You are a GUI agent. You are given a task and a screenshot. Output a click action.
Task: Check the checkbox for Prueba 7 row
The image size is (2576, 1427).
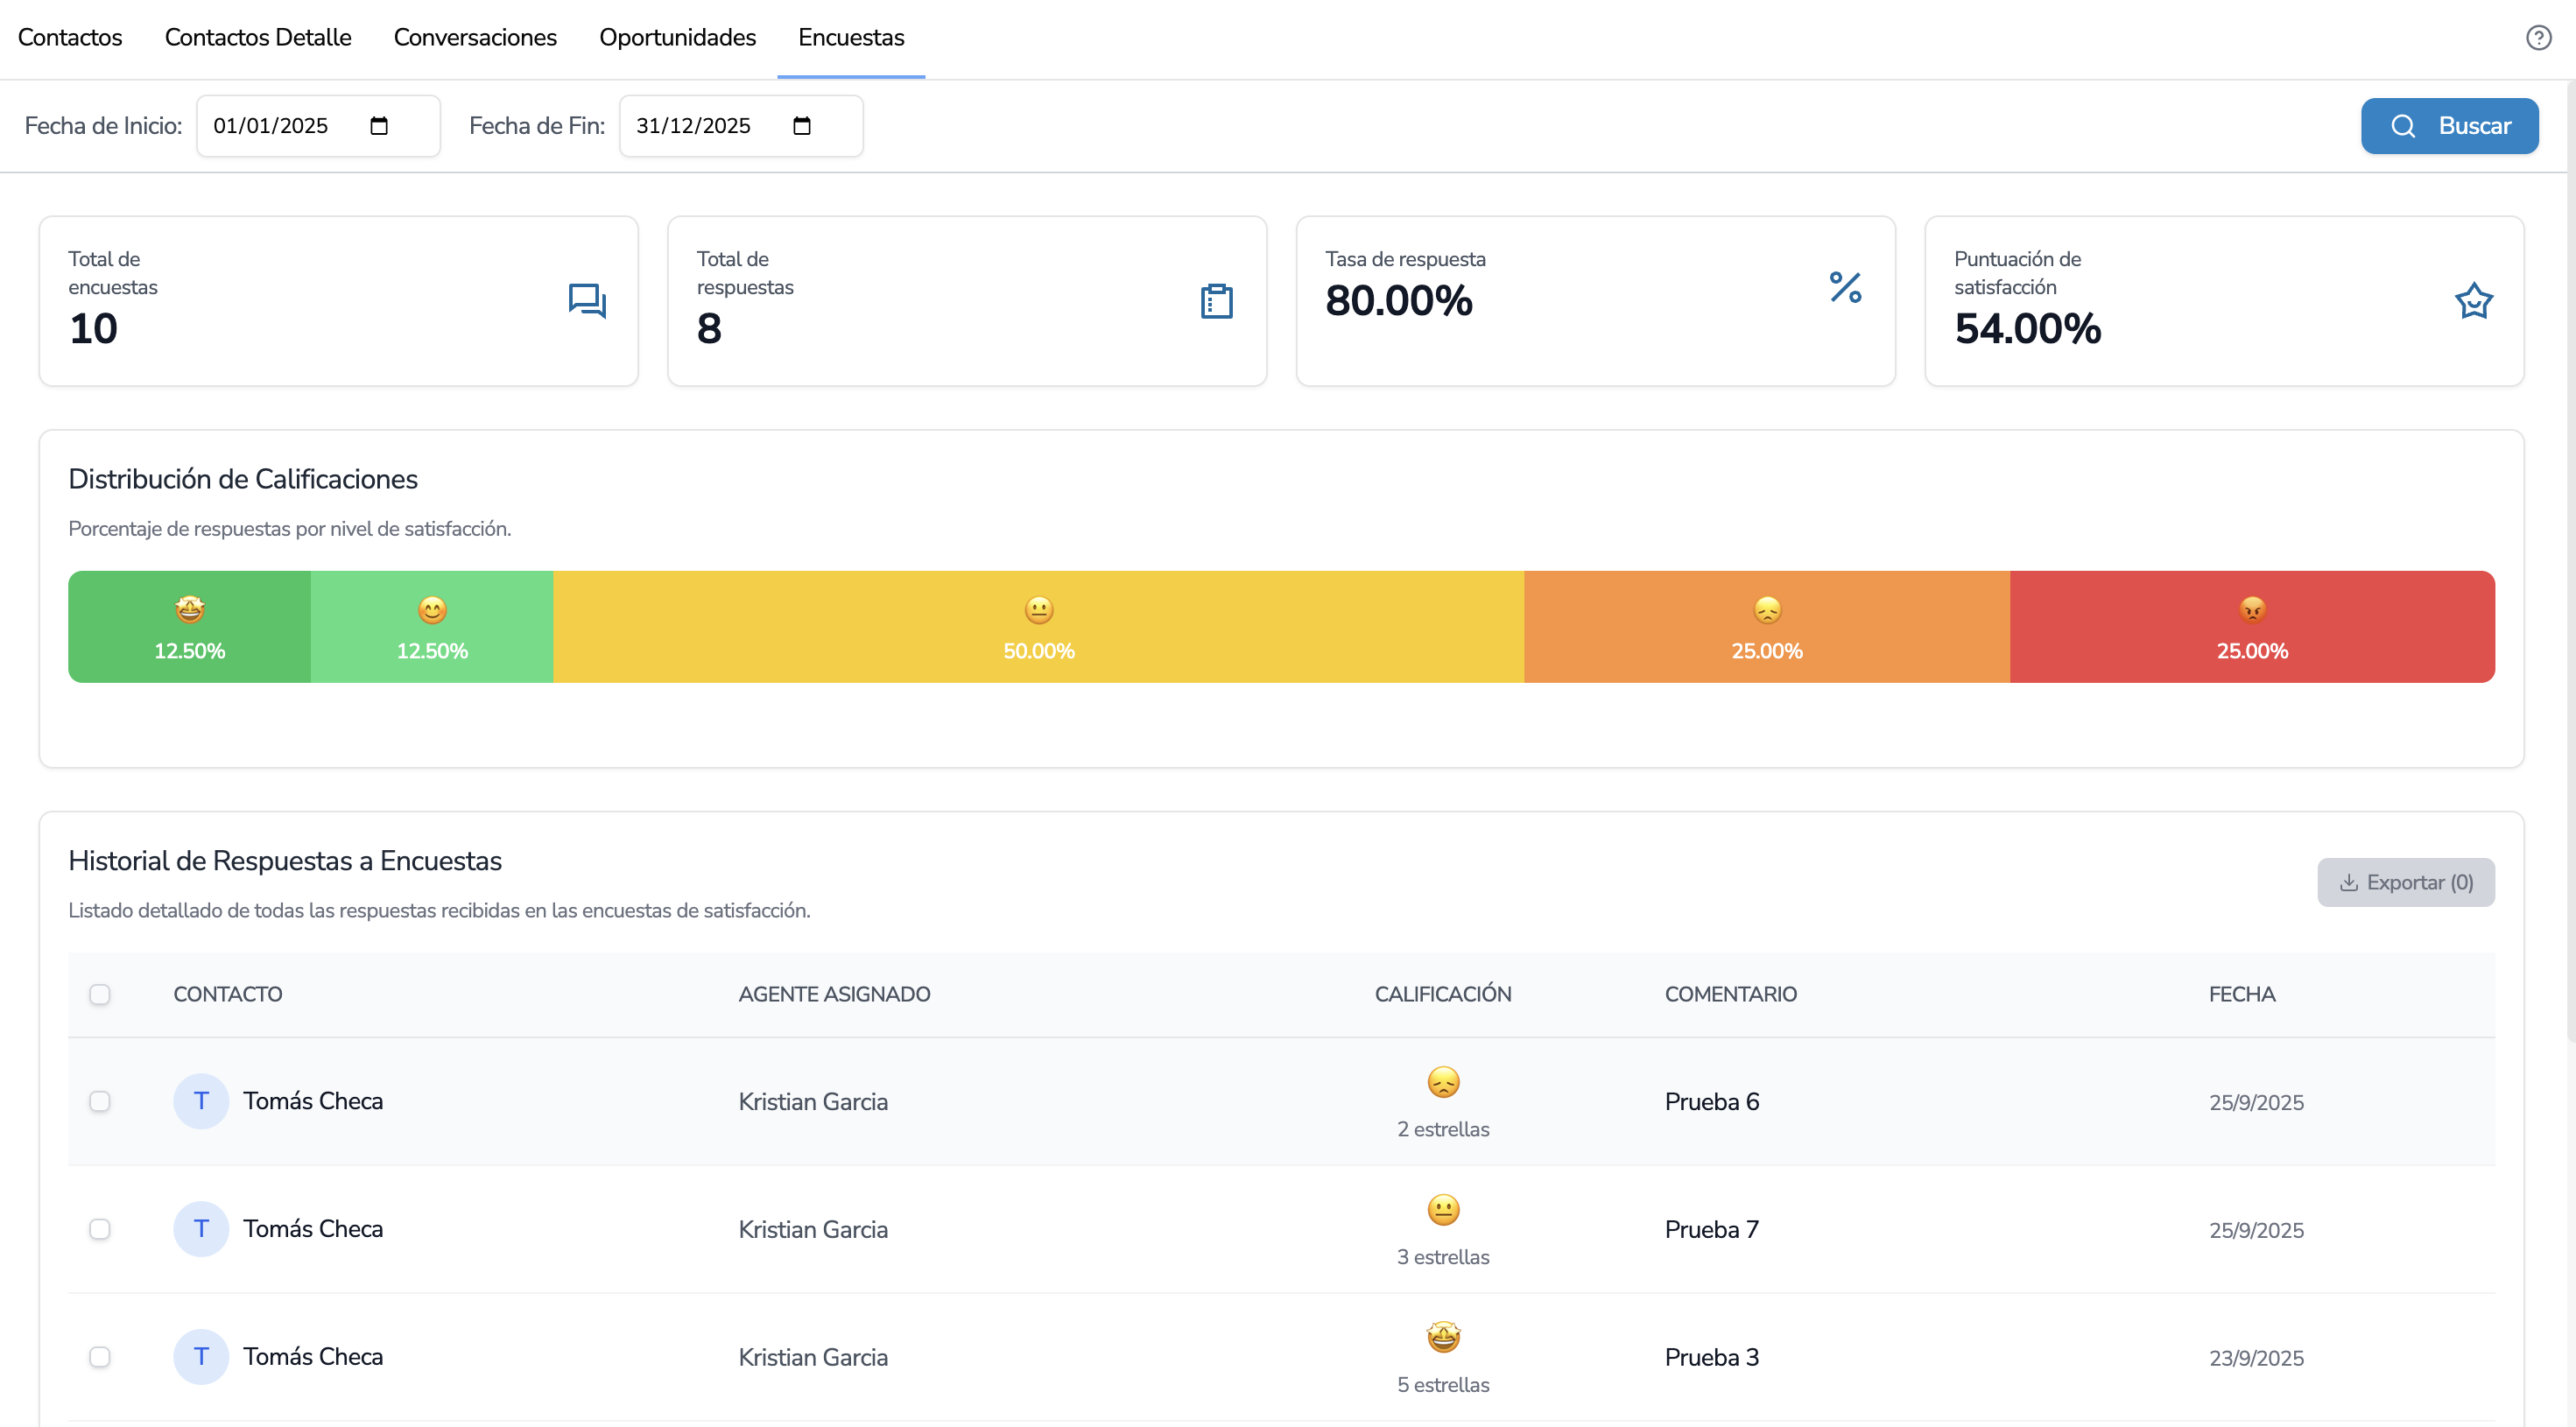100,1229
